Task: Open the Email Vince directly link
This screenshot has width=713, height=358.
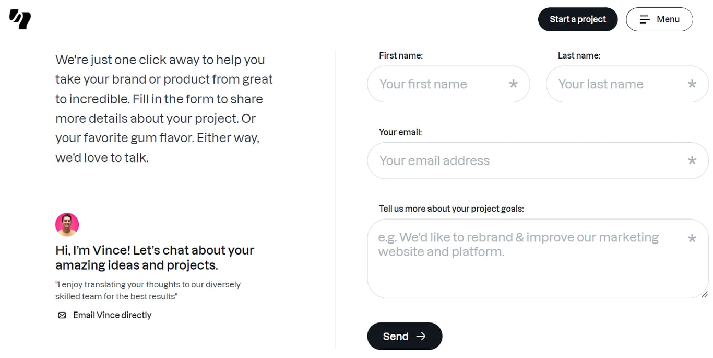Action: [112, 315]
